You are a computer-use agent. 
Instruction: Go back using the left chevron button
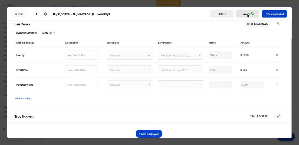pyautogui.click(x=37, y=14)
